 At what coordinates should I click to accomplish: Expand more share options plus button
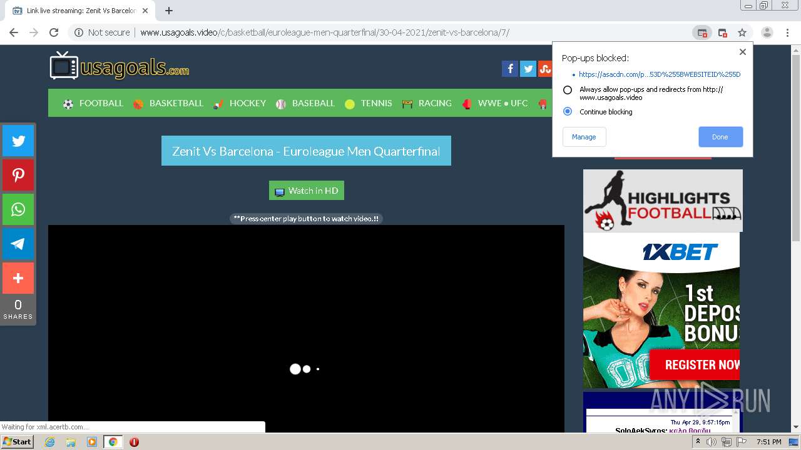tap(18, 278)
